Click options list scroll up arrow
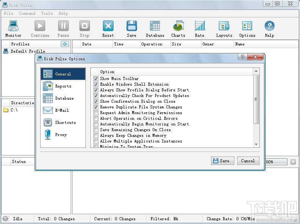 point(256,71)
